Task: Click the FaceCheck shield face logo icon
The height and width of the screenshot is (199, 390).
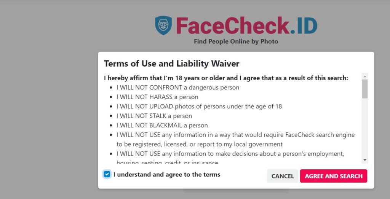Action: pyautogui.click(x=163, y=25)
